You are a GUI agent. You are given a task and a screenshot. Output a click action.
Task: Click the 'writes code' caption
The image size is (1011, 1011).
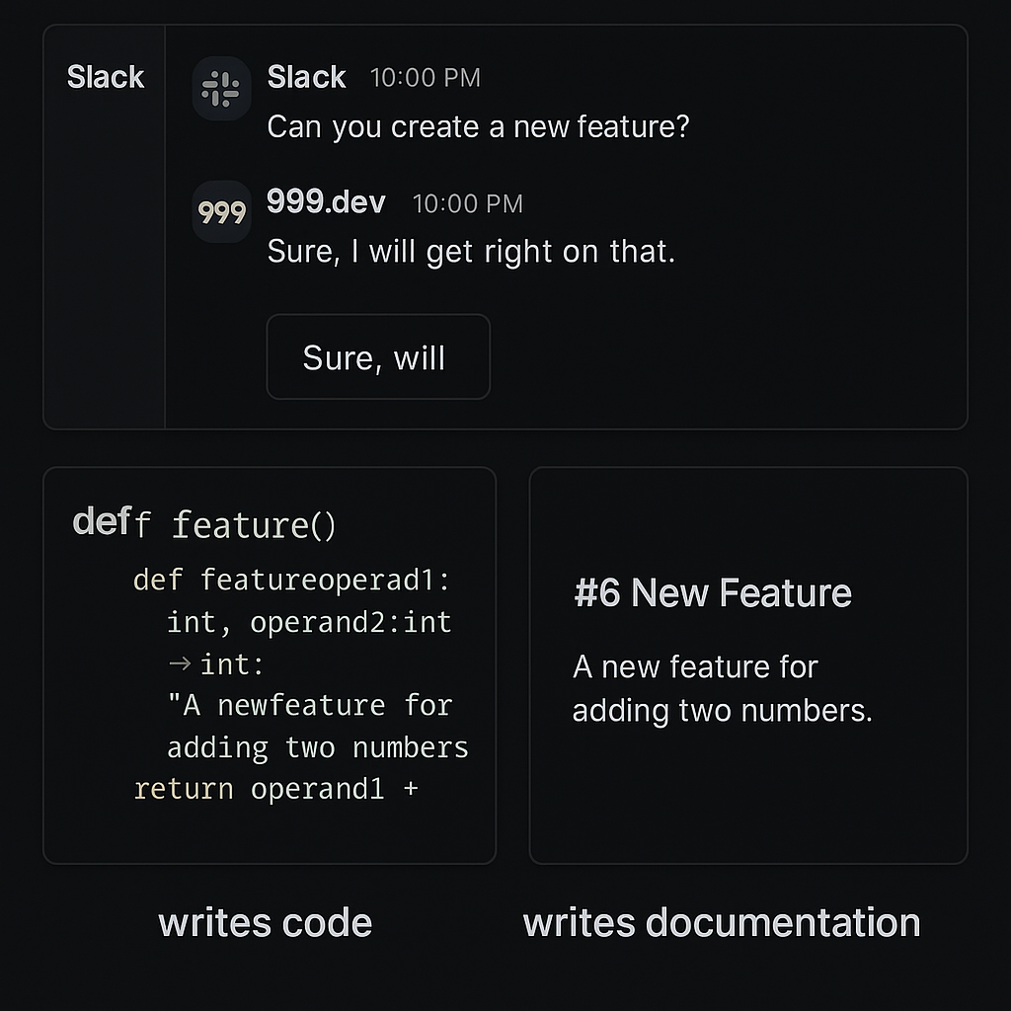(x=265, y=923)
